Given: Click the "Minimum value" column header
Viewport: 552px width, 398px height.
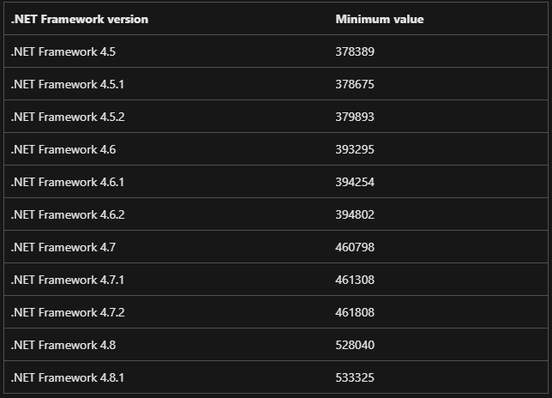Looking at the screenshot, I should click(x=380, y=19).
